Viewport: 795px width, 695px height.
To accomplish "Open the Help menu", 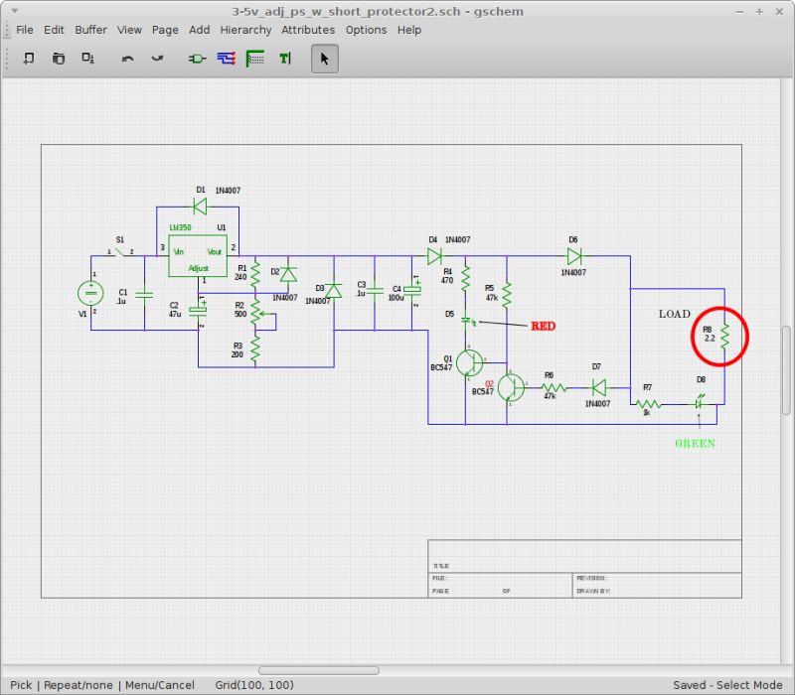I will (x=408, y=30).
